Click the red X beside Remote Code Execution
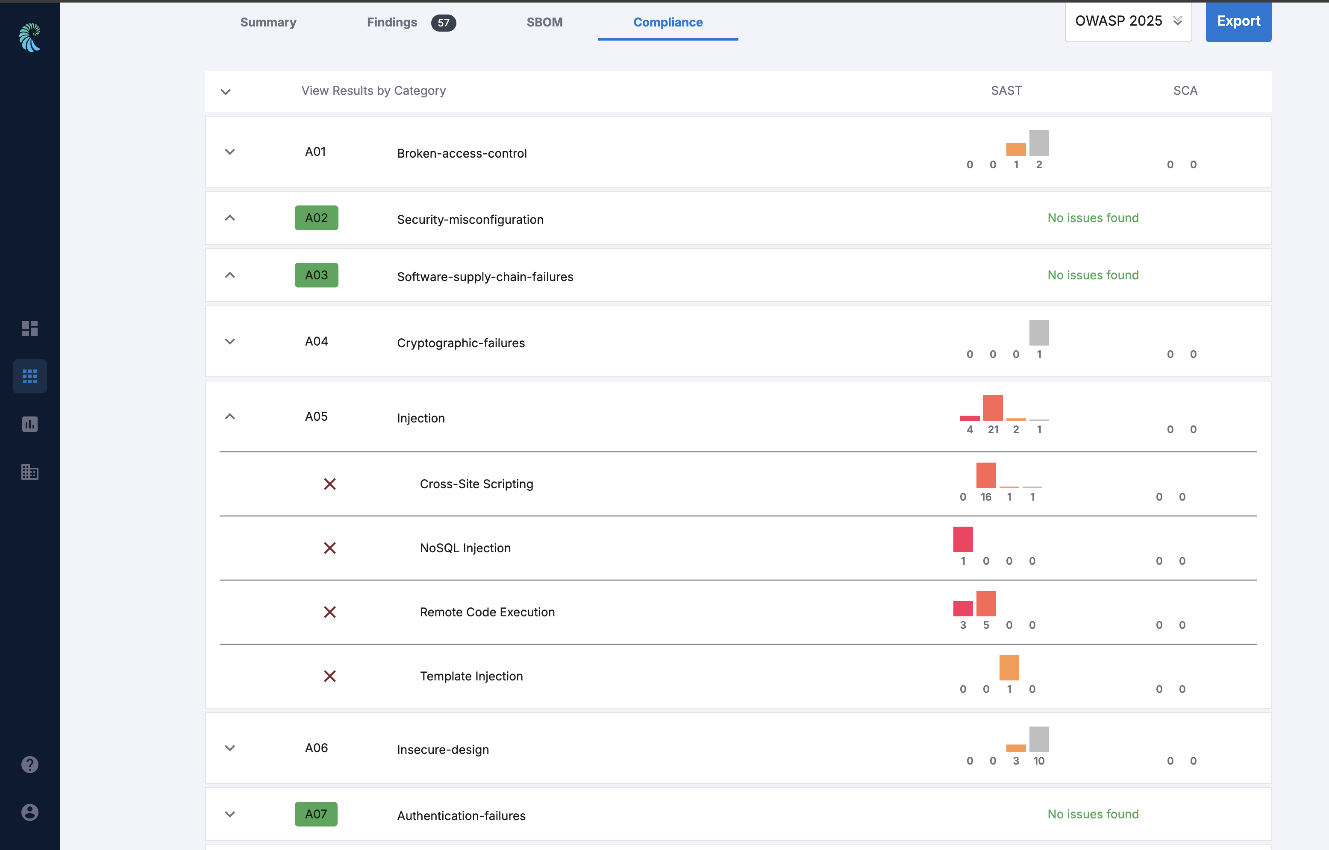 click(x=329, y=612)
